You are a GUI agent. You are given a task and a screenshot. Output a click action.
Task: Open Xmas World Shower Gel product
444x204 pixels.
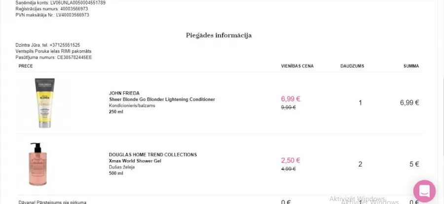click(x=135, y=161)
